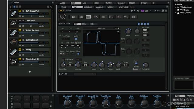Show the voice control section keyboard icon
This screenshot has width=194, height=109.
coord(73,17)
